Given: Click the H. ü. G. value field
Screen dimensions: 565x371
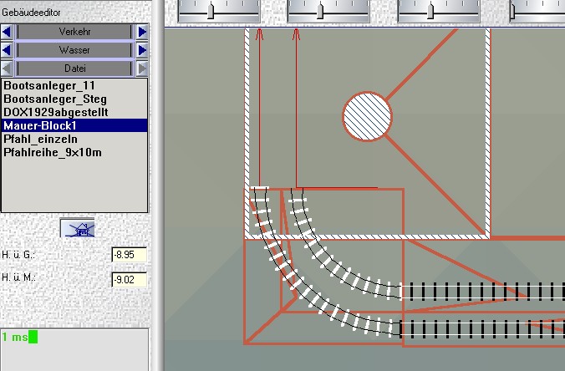Looking at the screenshot, I should click(129, 255).
